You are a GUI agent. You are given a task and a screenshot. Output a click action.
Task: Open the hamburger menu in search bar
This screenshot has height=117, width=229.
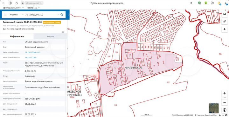click(5, 15)
